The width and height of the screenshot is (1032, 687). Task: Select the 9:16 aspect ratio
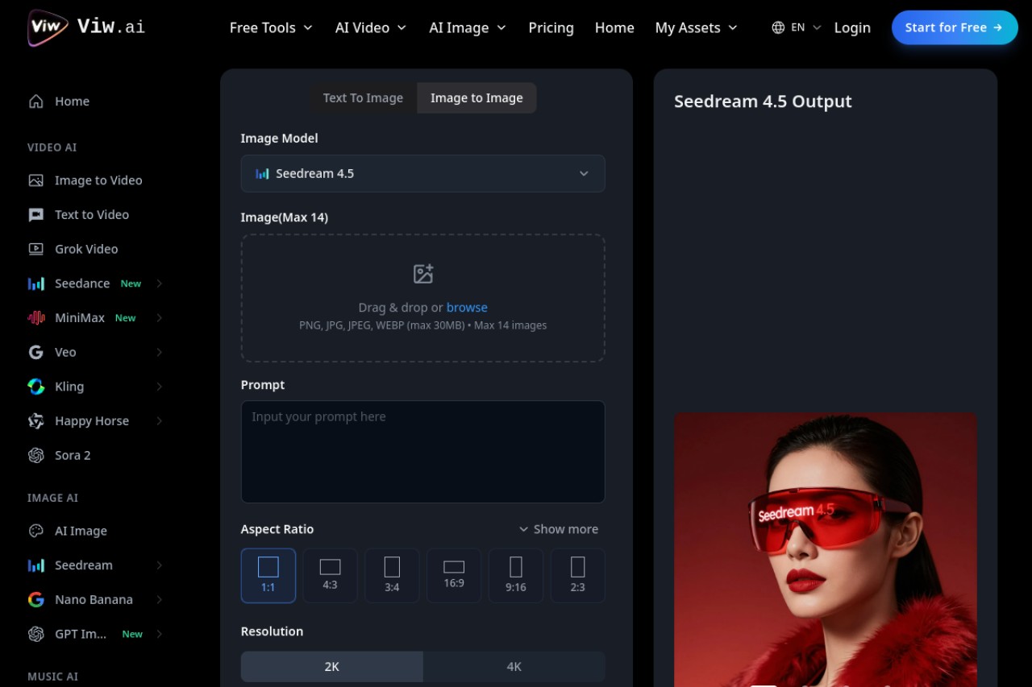click(x=516, y=576)
